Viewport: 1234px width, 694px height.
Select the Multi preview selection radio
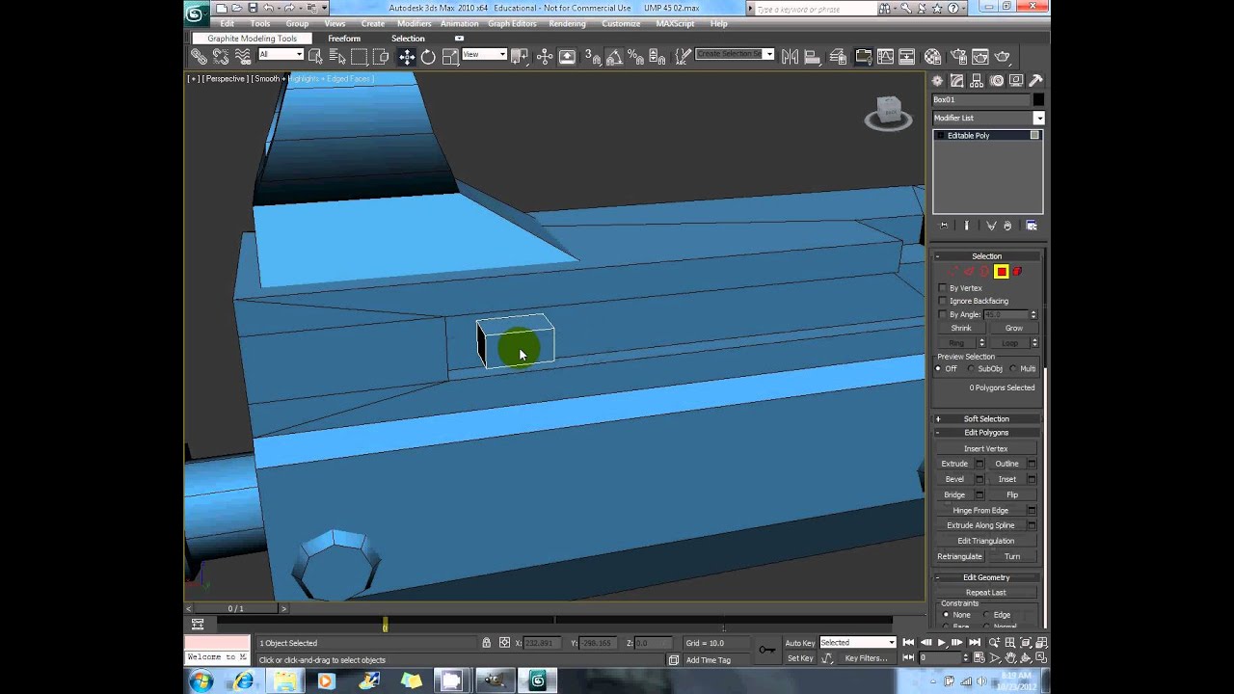(x=1014, y=369)
